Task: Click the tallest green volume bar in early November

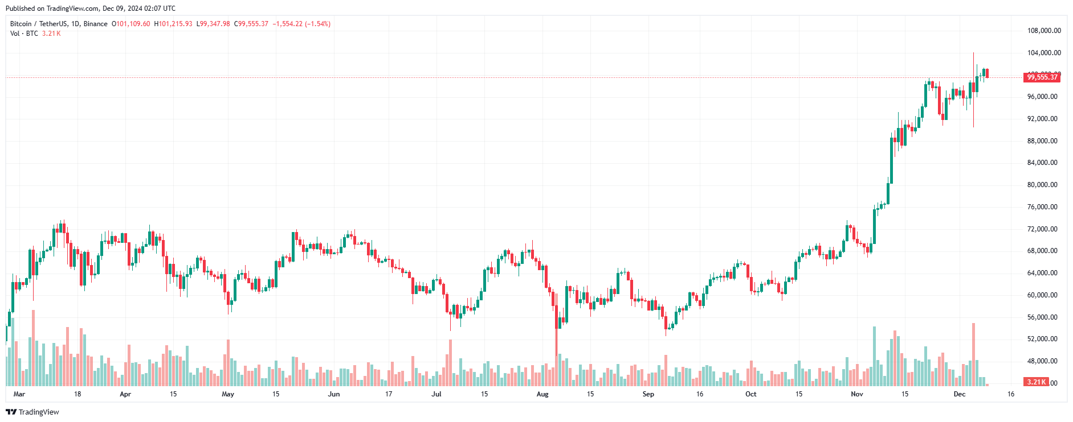Action: (x=874, y=357)
